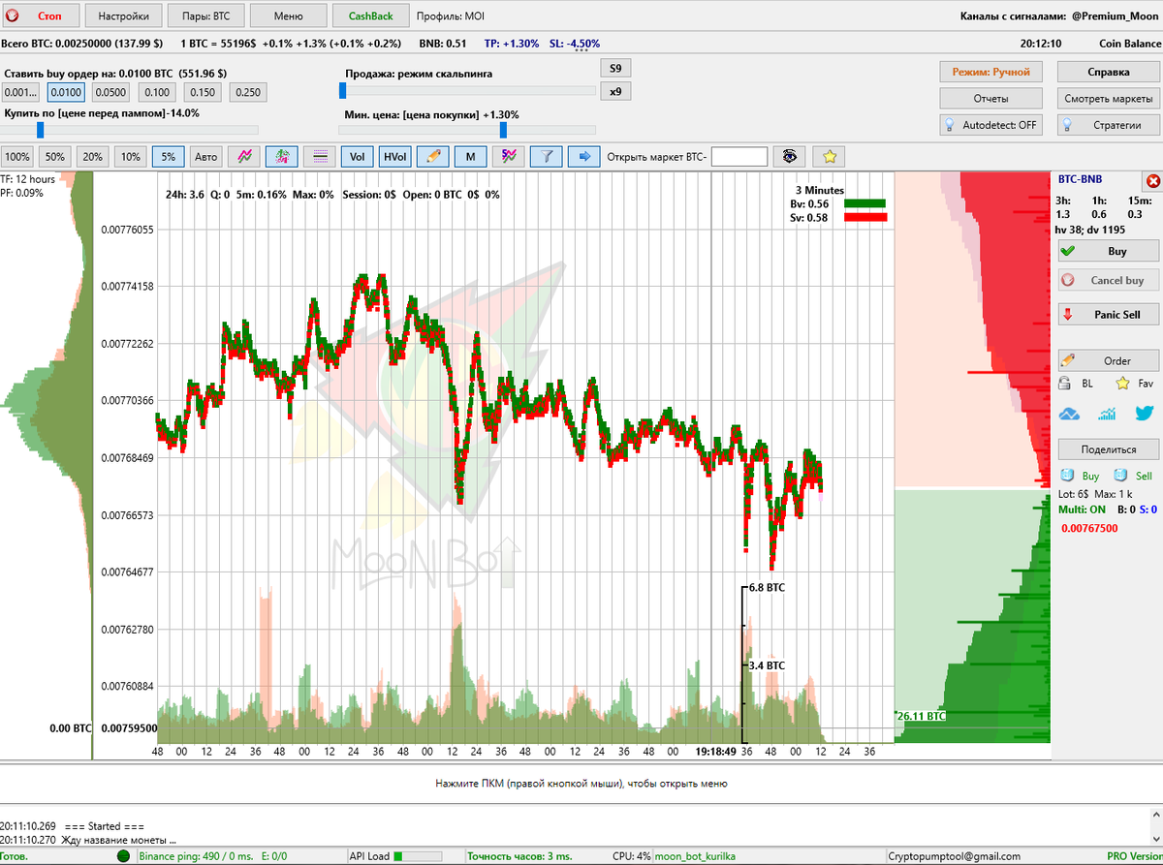
Task: Toggle Autodetect: OFF
Action: click(x=991, y=125)
